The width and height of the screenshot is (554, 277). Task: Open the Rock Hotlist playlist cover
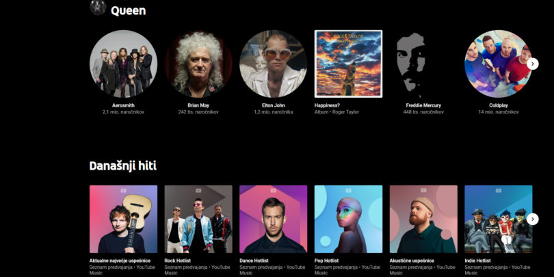click(x=198, y=219)
